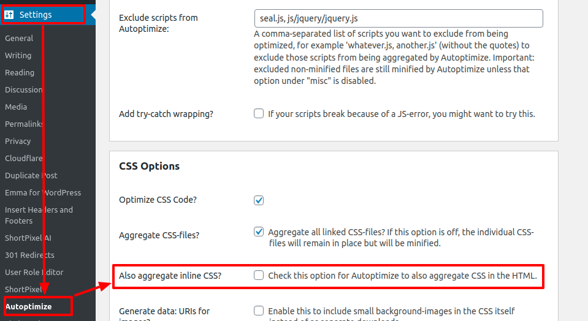This screenshot has width=588, height=321.
Task: Open Reading settings submenu item
Action: 20,73
